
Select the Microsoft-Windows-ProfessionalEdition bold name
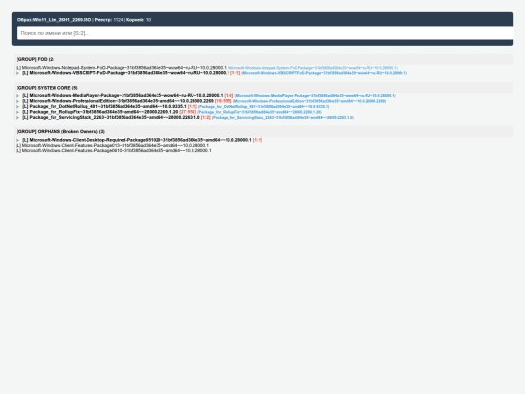tap(118, 101)
